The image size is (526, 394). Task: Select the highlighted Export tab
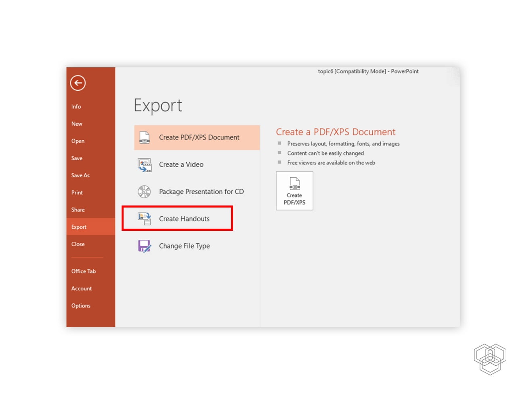coord(79,227)
